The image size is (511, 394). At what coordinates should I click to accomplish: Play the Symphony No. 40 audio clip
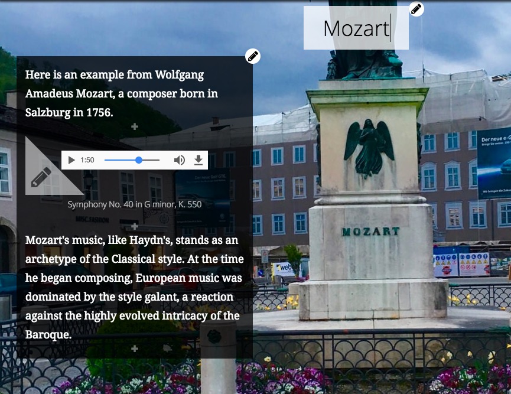click(71, 160)
